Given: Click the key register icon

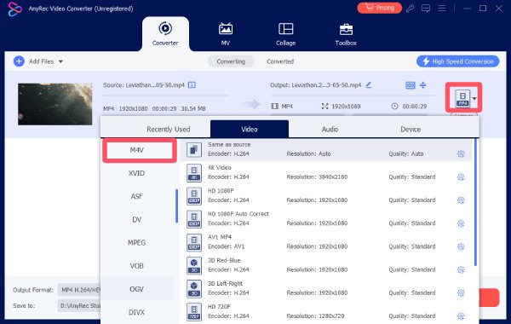Looking at the screenshot, I should click(410, 9).
